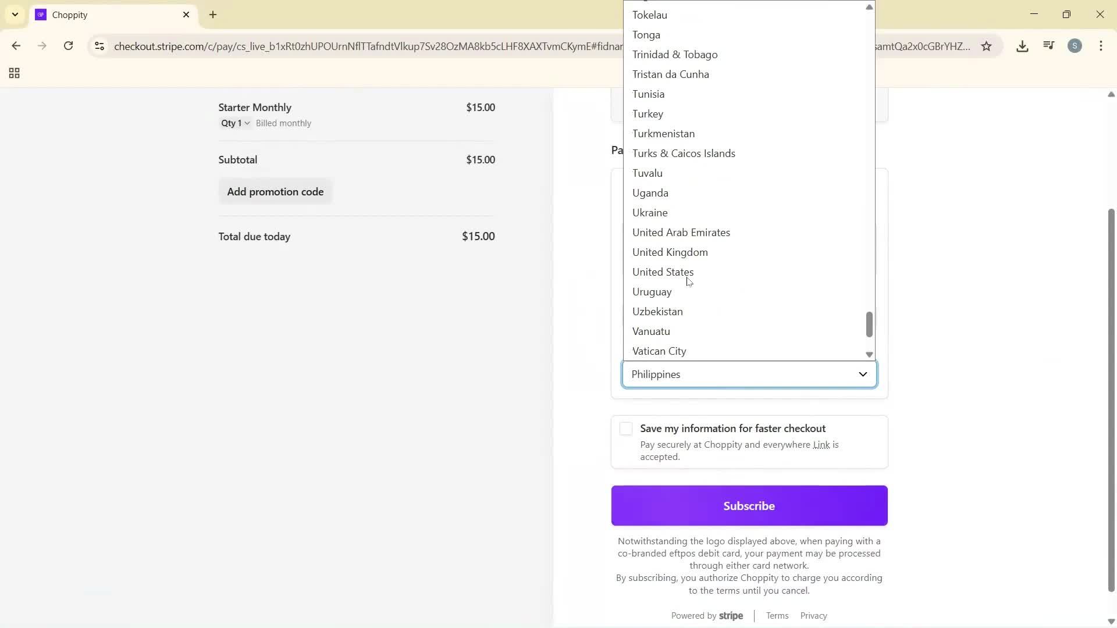1117x628 pixels.
Task: Open the media playback control icon
Action: click(1048, 46)
